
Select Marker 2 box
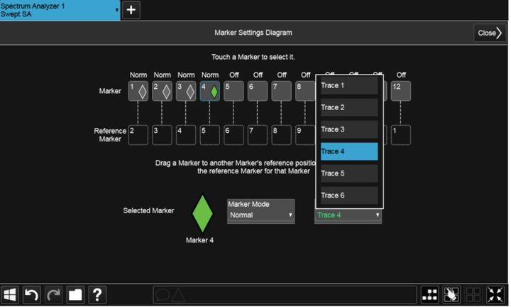click(x=162, y=91)
